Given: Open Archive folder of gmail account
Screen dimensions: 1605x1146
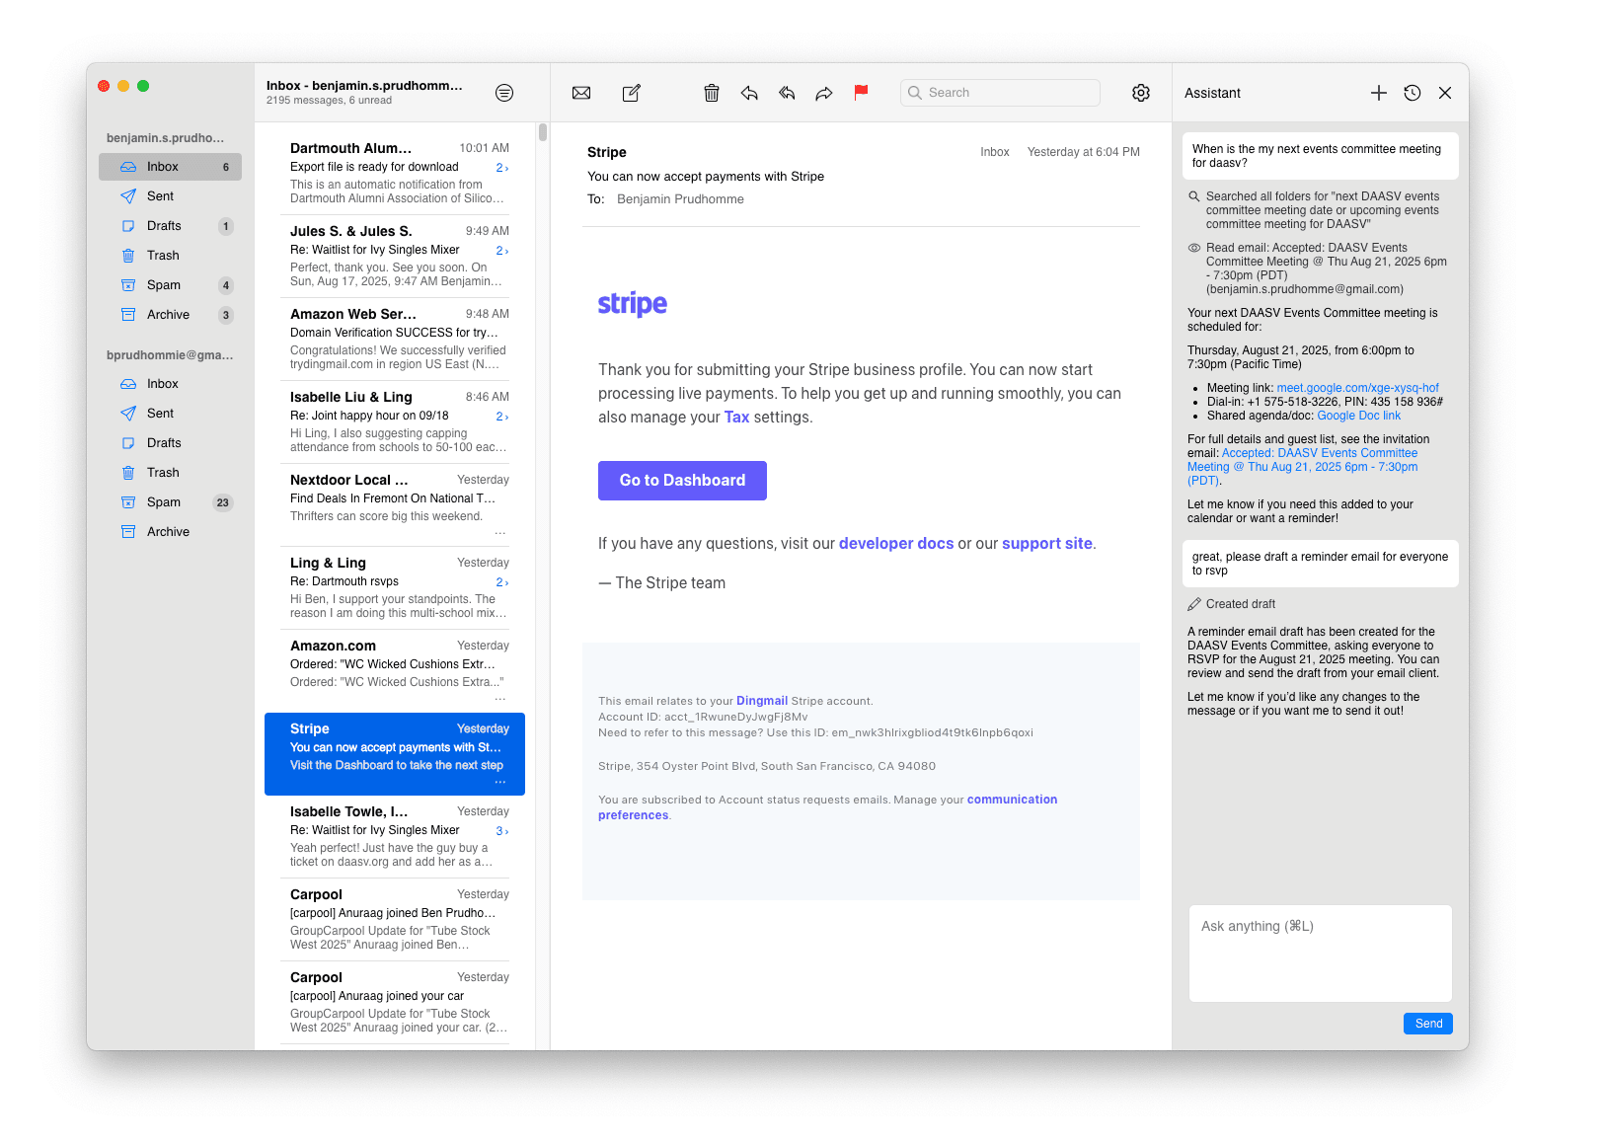Looking at the screenshot, I should pyautogui.click(x=170, y=532).
